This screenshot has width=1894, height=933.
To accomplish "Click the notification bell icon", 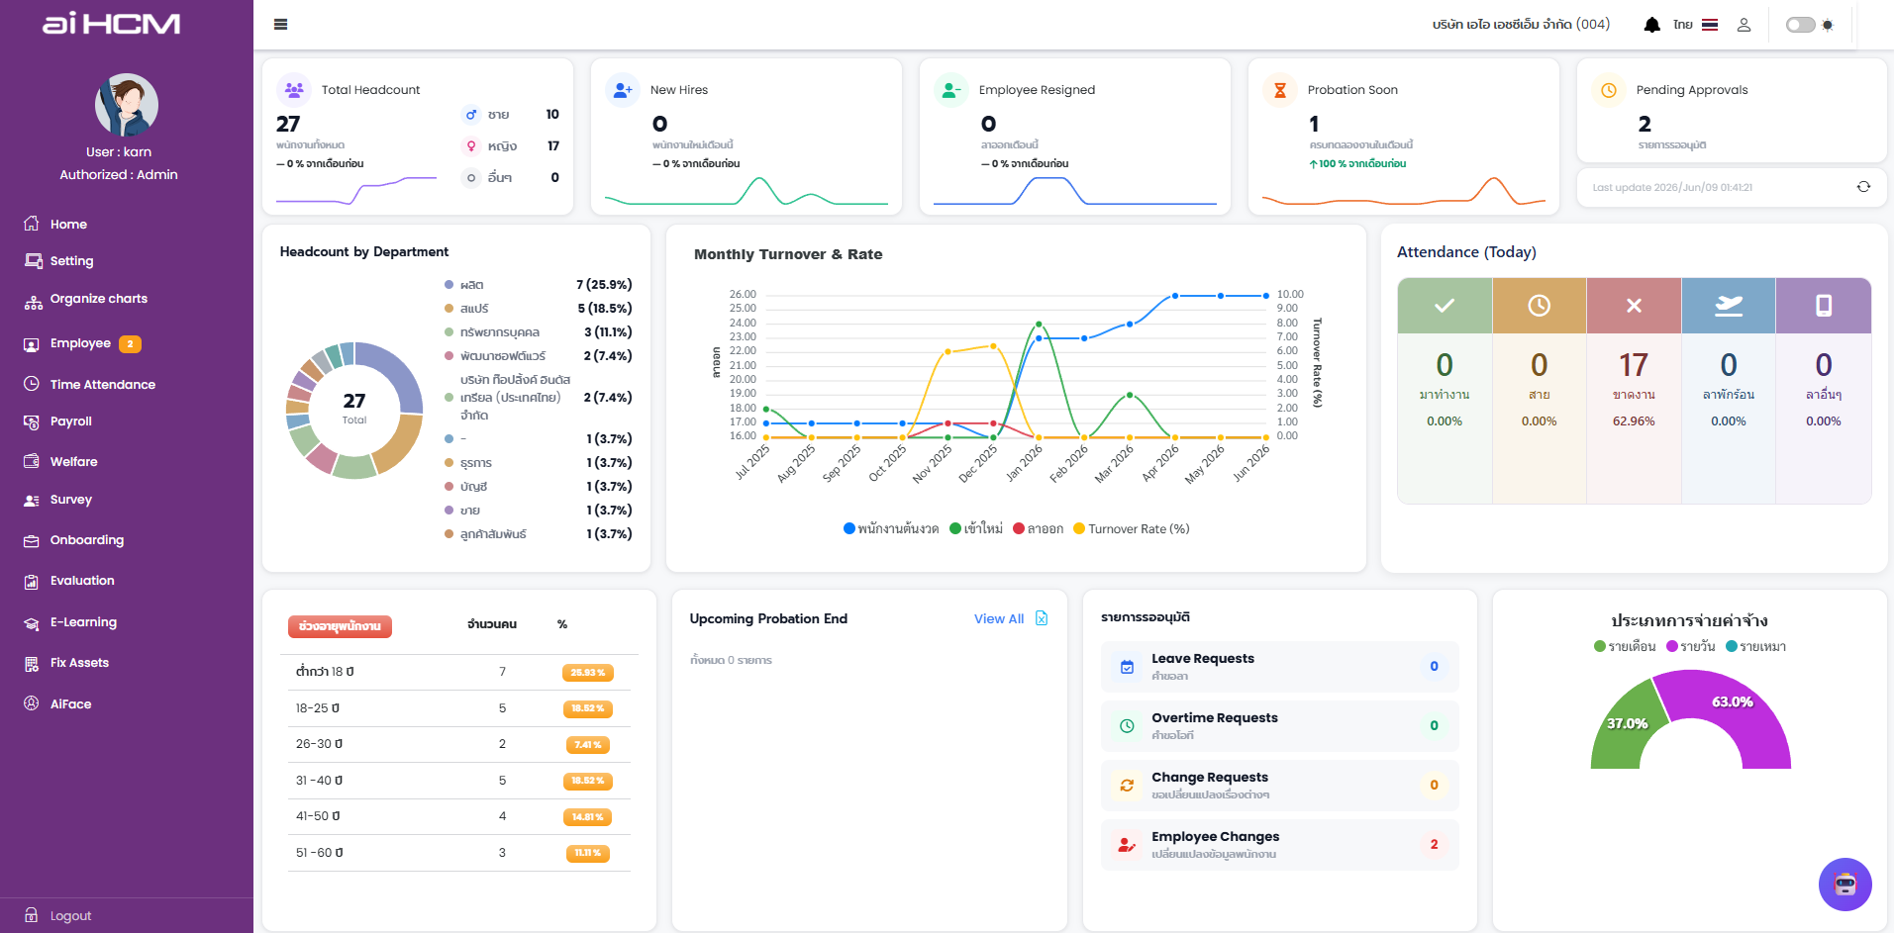I will [x=1651, y=25].
